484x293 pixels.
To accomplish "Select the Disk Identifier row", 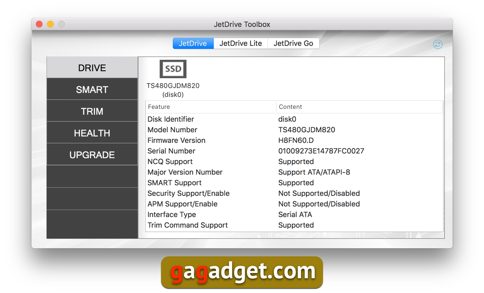I will [x=294, y=119].
